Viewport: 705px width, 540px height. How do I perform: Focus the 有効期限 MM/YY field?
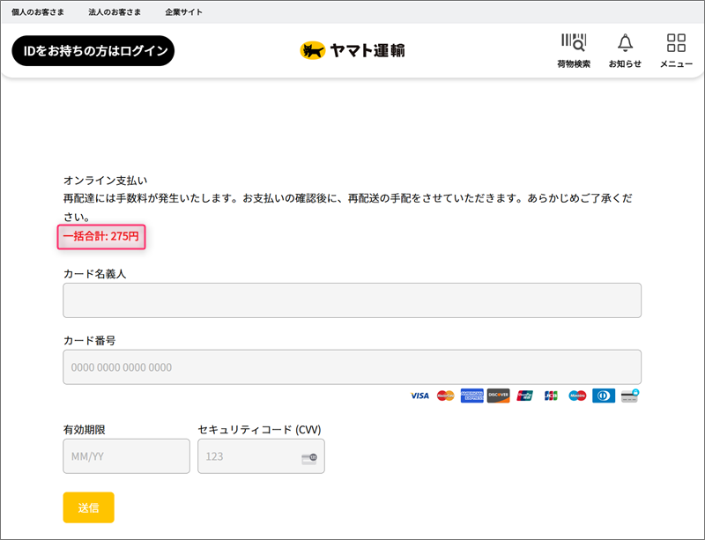(x=126, y=456)
